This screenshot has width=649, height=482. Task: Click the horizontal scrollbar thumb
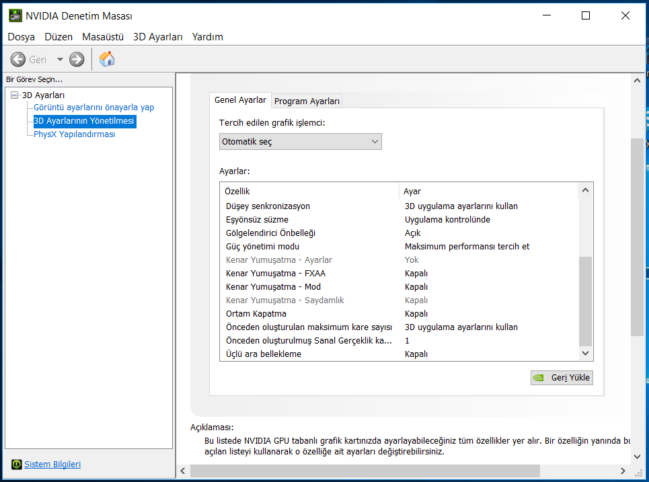pos(365,471)
